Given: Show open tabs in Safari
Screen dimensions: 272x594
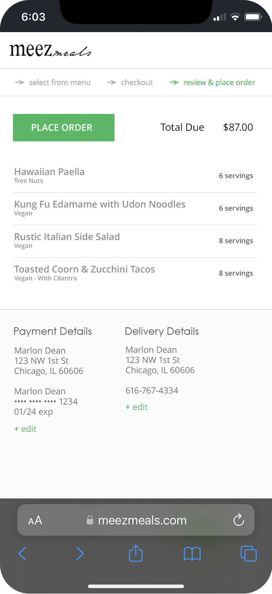Looking at the screenshot, I should [x=249, y=554].
